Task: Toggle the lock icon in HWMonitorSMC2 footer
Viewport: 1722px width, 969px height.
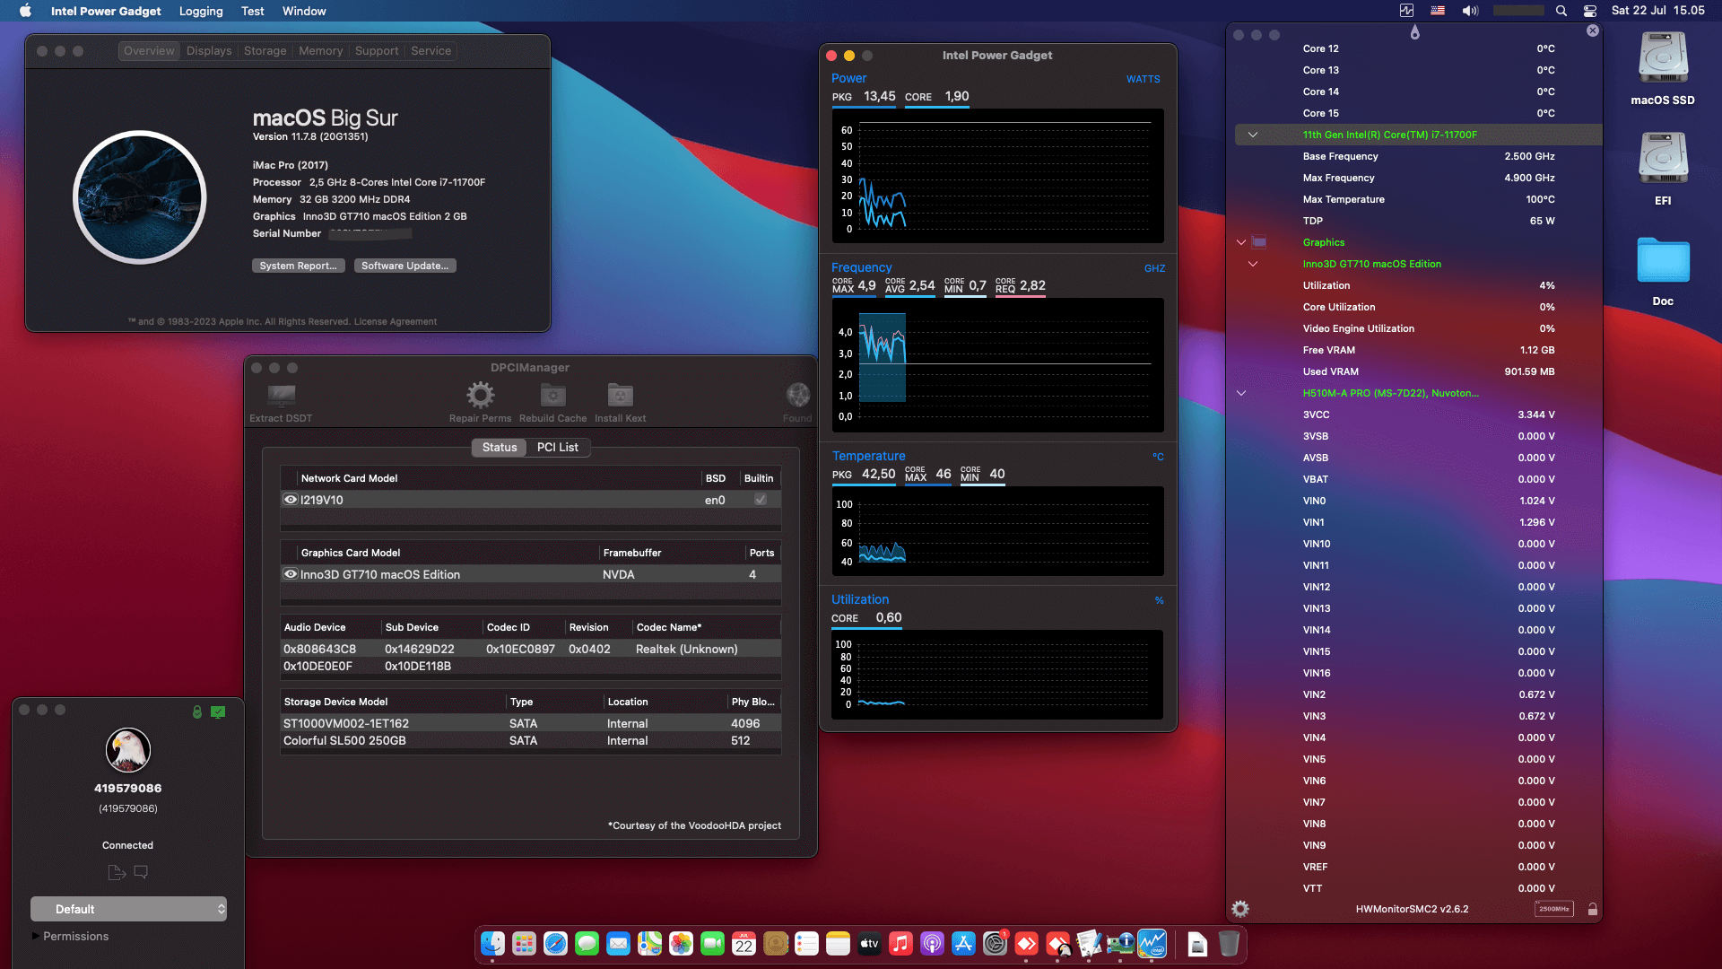Action: (x=1593, y=909)
